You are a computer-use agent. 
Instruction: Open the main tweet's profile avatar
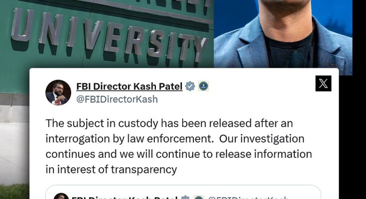pos(58,92)
